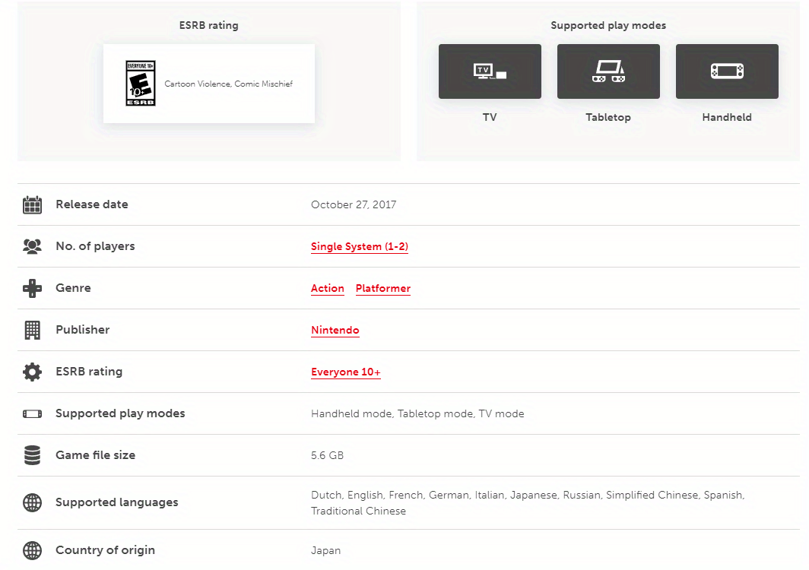809x570 pixels.
Task: Click the Tabletop play mode icon button
Action: pyautogui.click(x=608, y=71)
